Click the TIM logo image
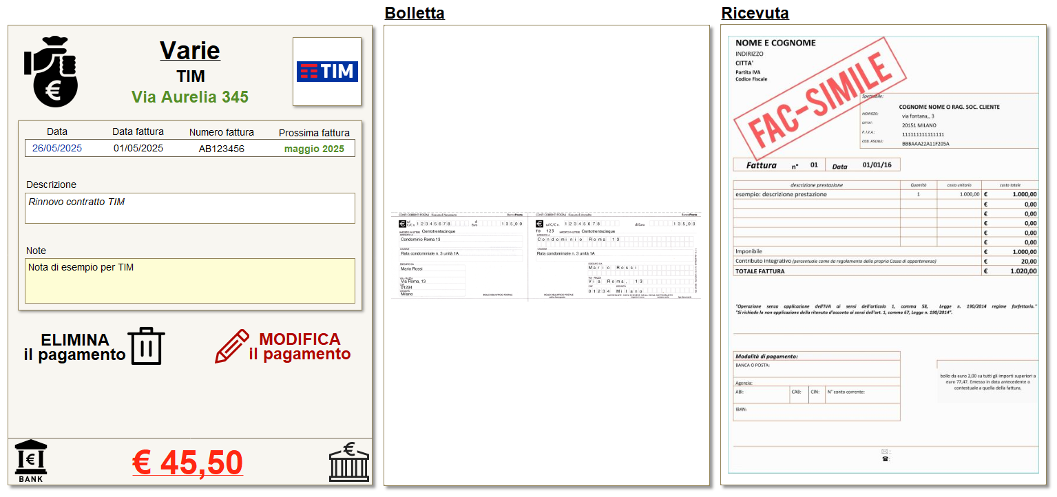This screenshot has width=1057, height=497. click(327, 72)
